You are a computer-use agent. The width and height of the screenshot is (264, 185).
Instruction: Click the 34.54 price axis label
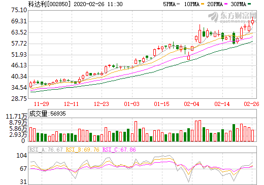19,88
